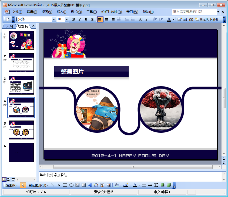Select the oval tool
The width and height of the screenshot is (228, 197).
pyautogui.click(x=71, y=185)
